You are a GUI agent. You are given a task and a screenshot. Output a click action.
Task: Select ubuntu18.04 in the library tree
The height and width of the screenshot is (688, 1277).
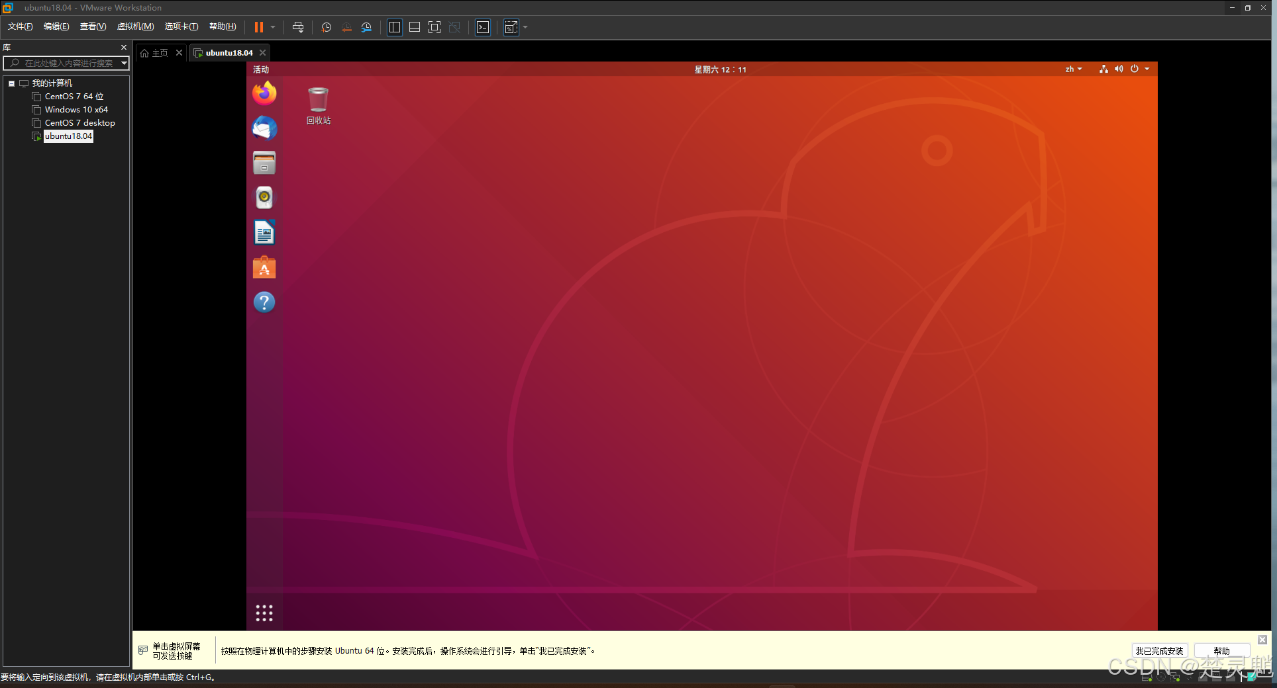tap(68, 136)
